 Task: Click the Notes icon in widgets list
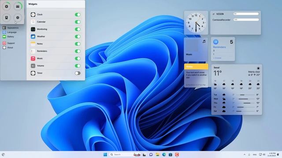tap(33, 44)
